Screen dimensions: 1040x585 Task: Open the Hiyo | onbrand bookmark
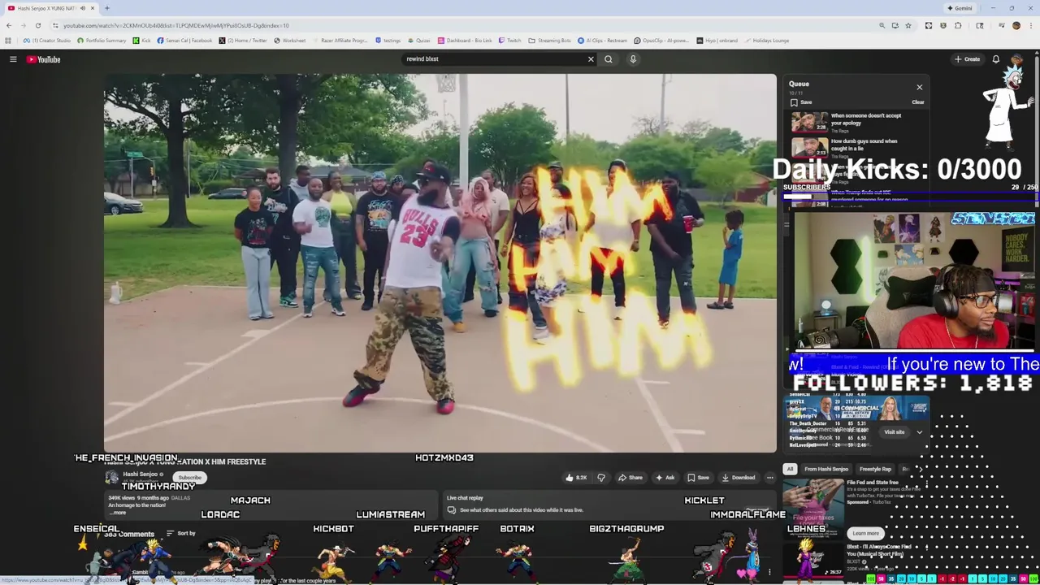[717, 41]
